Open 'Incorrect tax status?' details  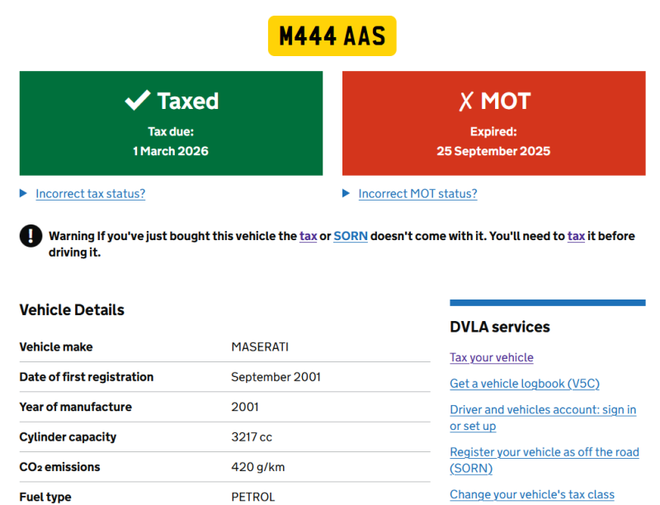click(90, 194)
